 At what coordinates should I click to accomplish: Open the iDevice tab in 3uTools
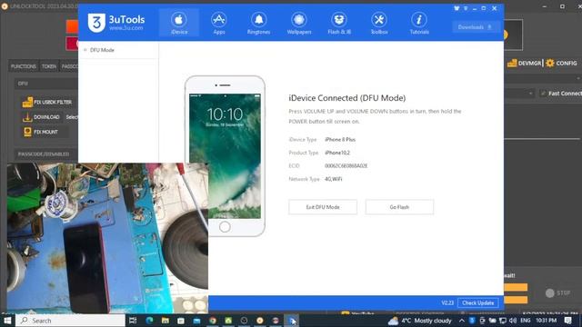coord(179,23)
